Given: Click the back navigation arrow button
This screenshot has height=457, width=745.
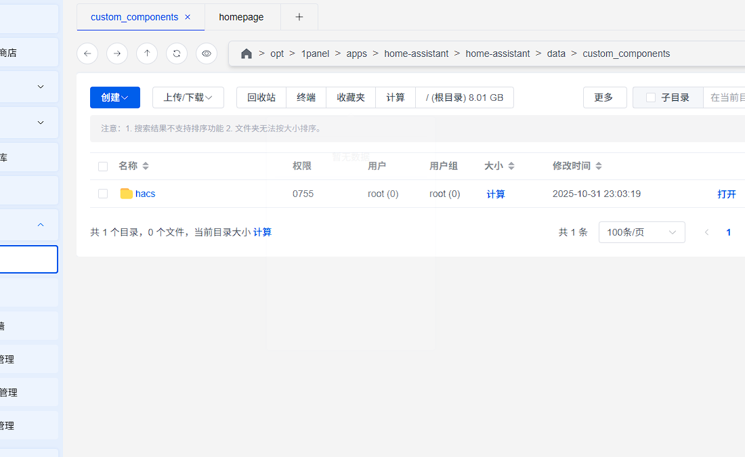Looking at the screenshot, I should 87,53.
